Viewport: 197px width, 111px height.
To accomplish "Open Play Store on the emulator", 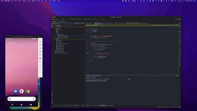I will point(22,91).
